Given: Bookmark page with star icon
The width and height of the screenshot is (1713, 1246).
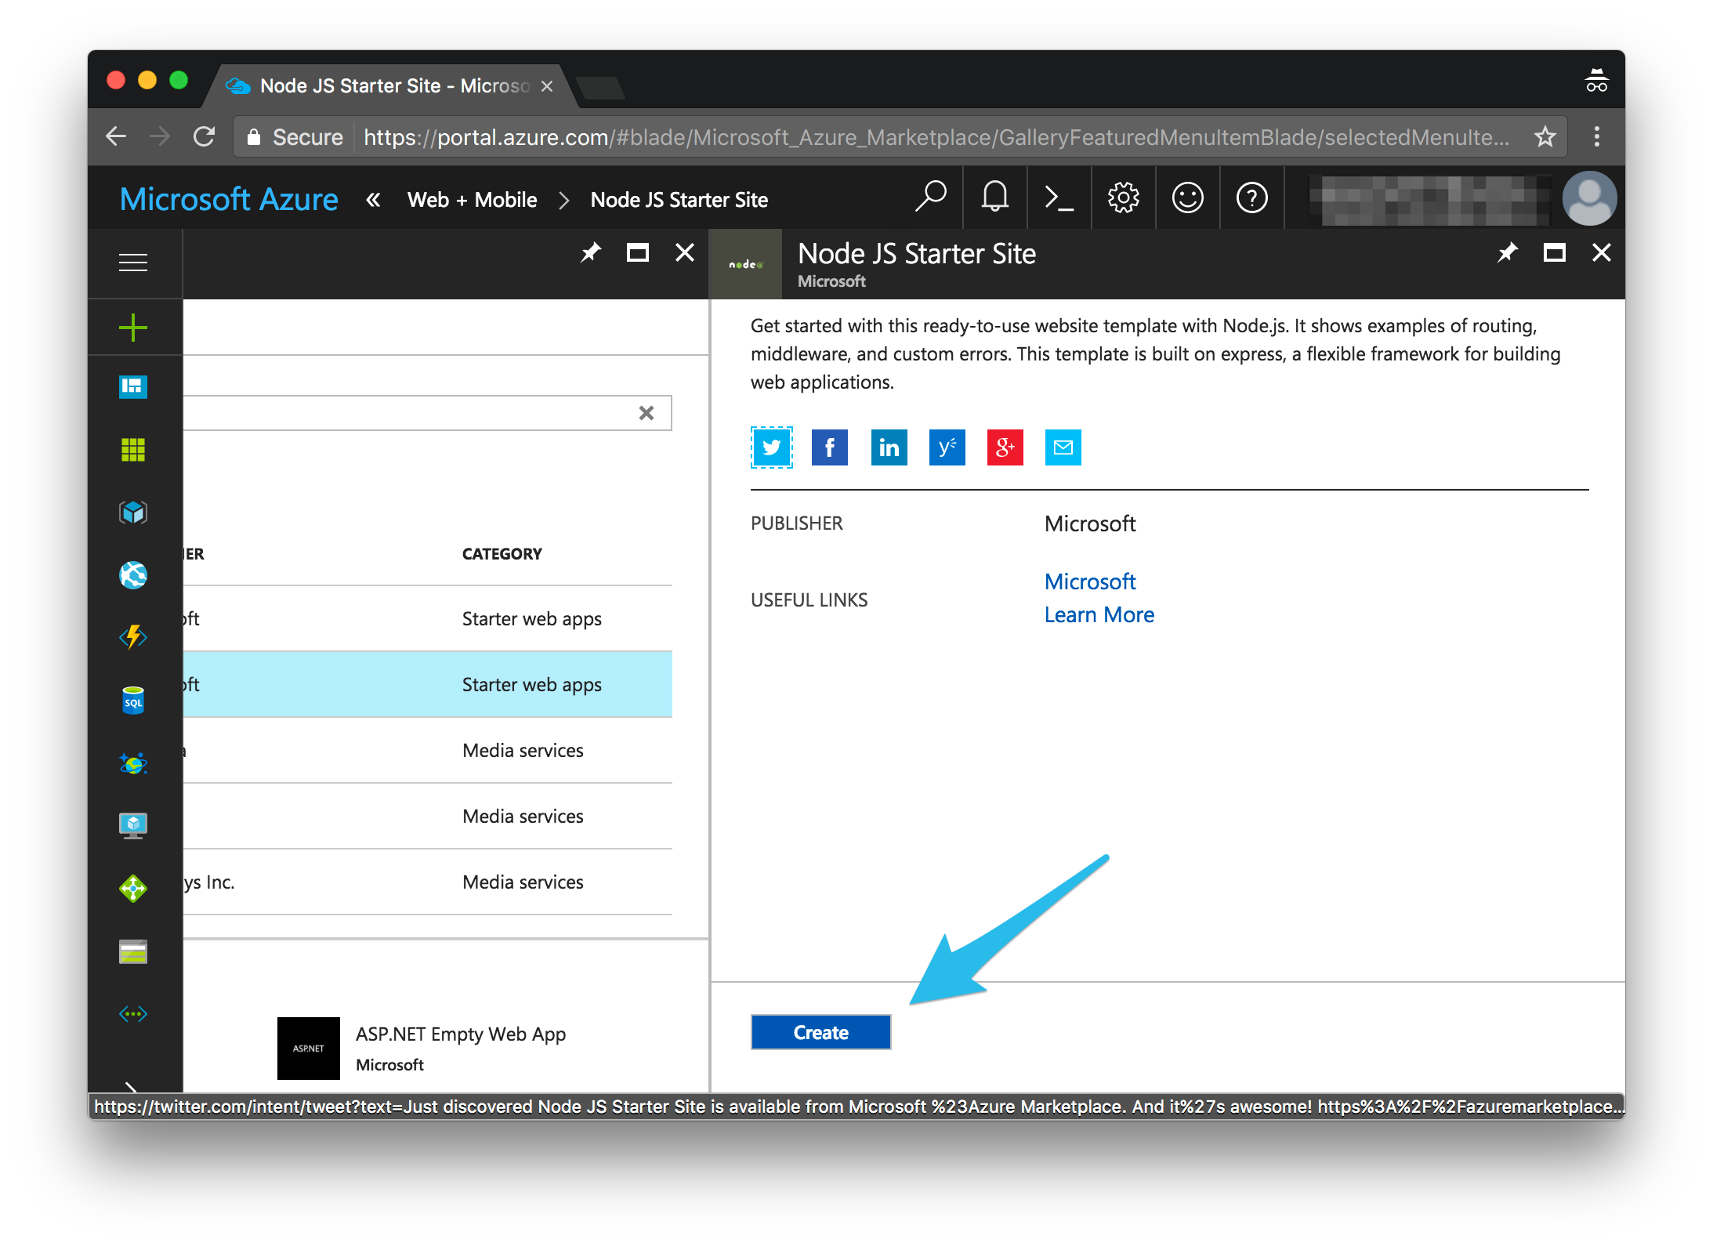Looking at the screenshot, I should pyautogui.click(x=1545, y=137).
